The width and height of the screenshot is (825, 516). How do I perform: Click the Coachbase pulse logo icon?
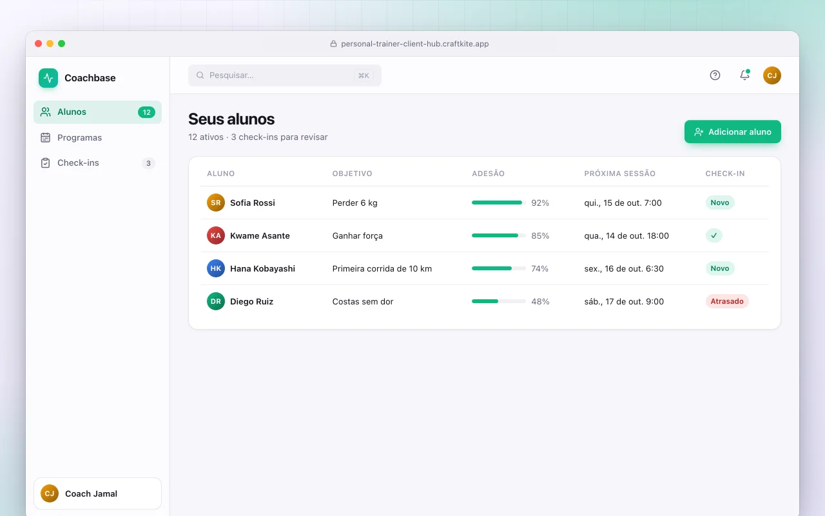coord(48,78)
